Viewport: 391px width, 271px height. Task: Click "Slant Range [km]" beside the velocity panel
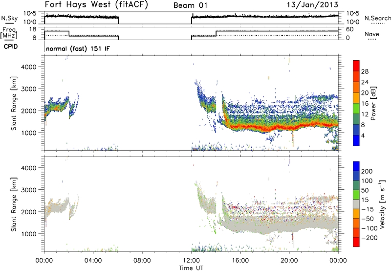tap(14, 204)
